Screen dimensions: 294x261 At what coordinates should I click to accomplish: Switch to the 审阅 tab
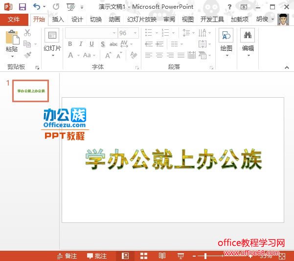(x=169, y=19)
